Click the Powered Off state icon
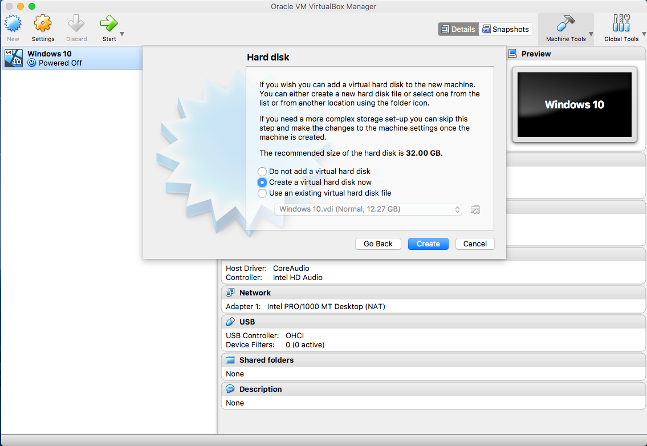Image resolution: width=647 pixels, height=446 pixels. pos(32,63)
